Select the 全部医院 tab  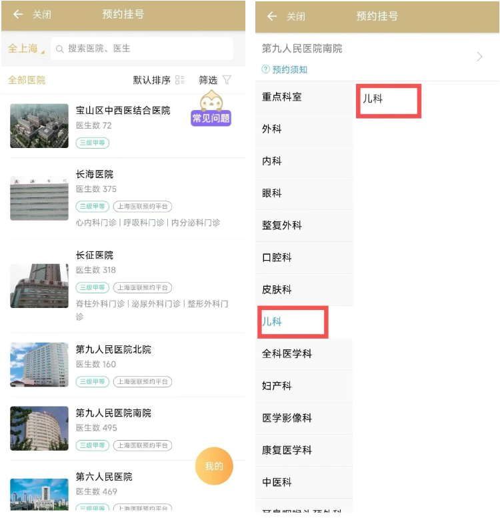(x=27, y=80)
